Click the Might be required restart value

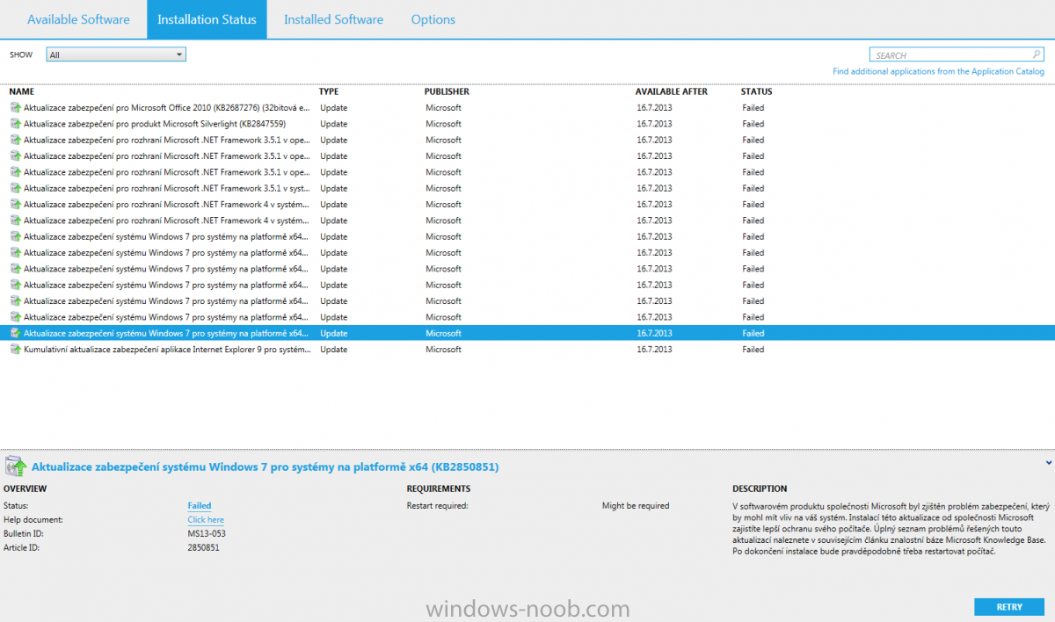(636, 506)
